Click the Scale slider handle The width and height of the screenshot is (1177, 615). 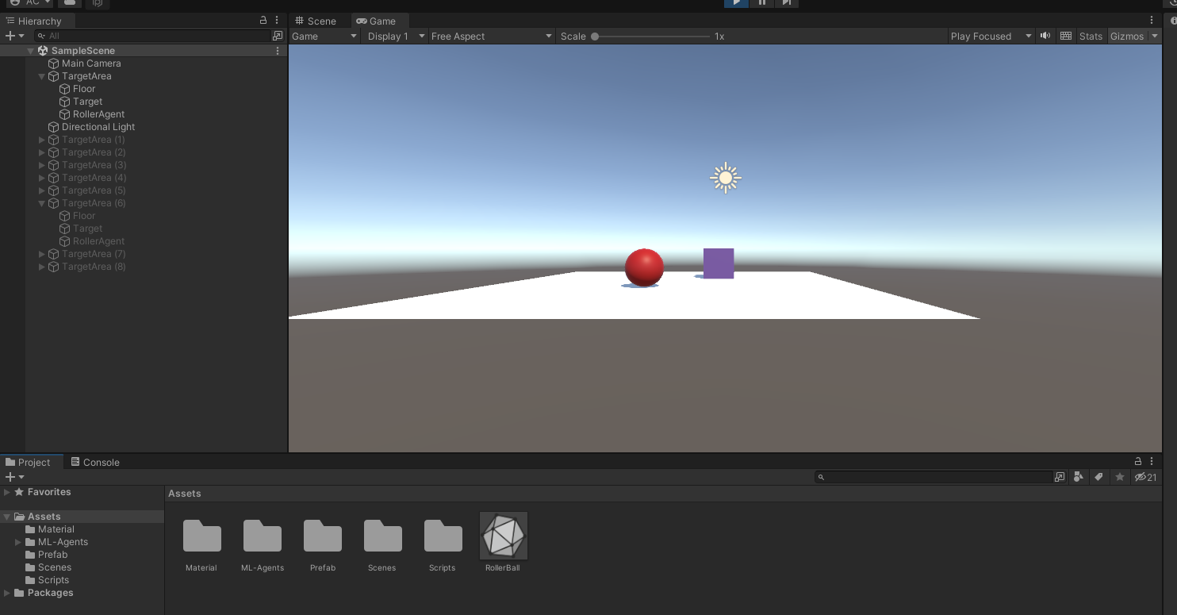tap(595, 37)
